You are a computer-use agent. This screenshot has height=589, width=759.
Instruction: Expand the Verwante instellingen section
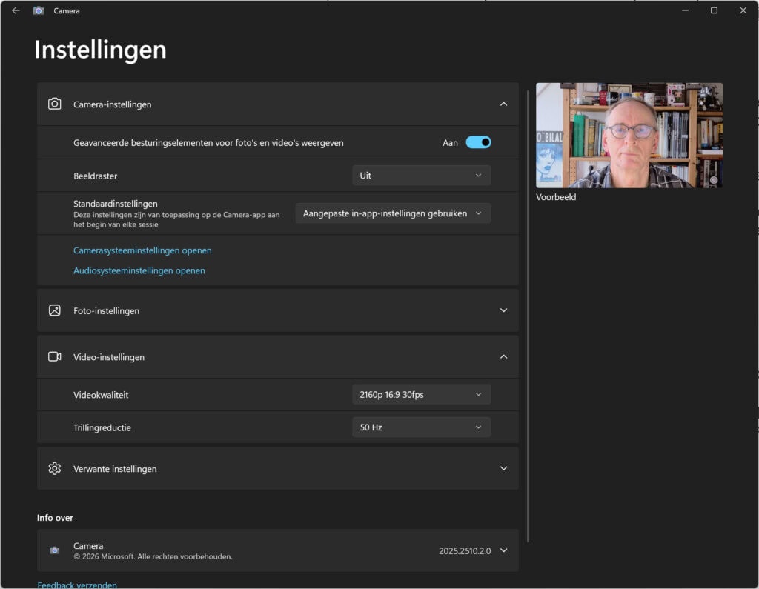coord(503,468)
